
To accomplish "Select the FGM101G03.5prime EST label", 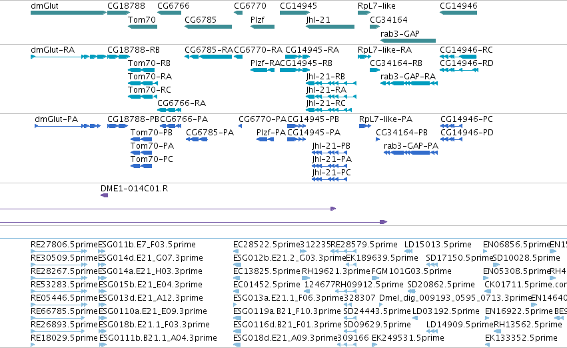I will [x=412, y=271].
